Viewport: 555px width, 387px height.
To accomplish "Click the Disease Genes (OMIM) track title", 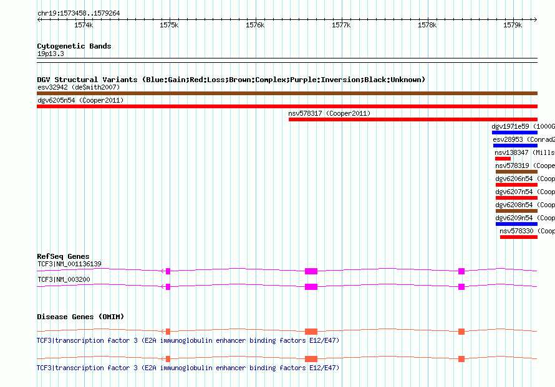I will click(x=80, y=317).
